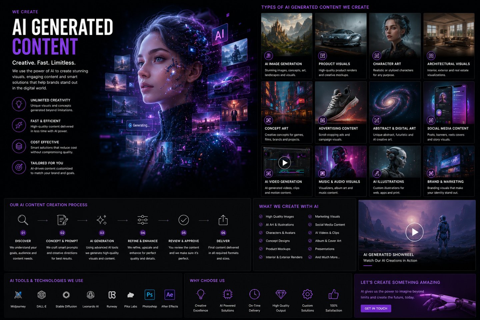Image resolution: width=480 pixels, height=320 pixels.
Task: Click the Deliver share icon in process
Action: 223,220
